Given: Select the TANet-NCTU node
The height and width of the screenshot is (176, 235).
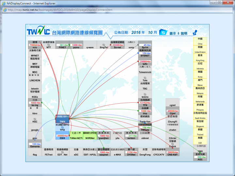Looking at the screenshot, I should coord(76,136).
